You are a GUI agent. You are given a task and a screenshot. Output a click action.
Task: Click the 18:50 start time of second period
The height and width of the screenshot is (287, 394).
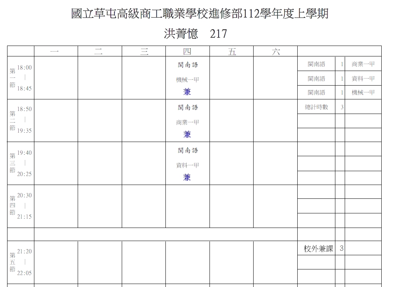click(24, 109)
